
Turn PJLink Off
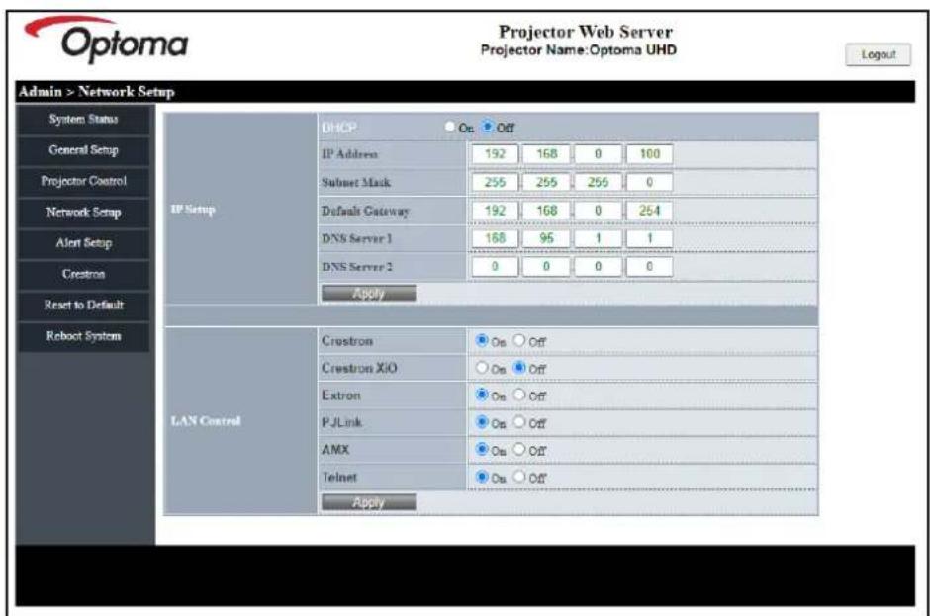click(x=519, y=421)
